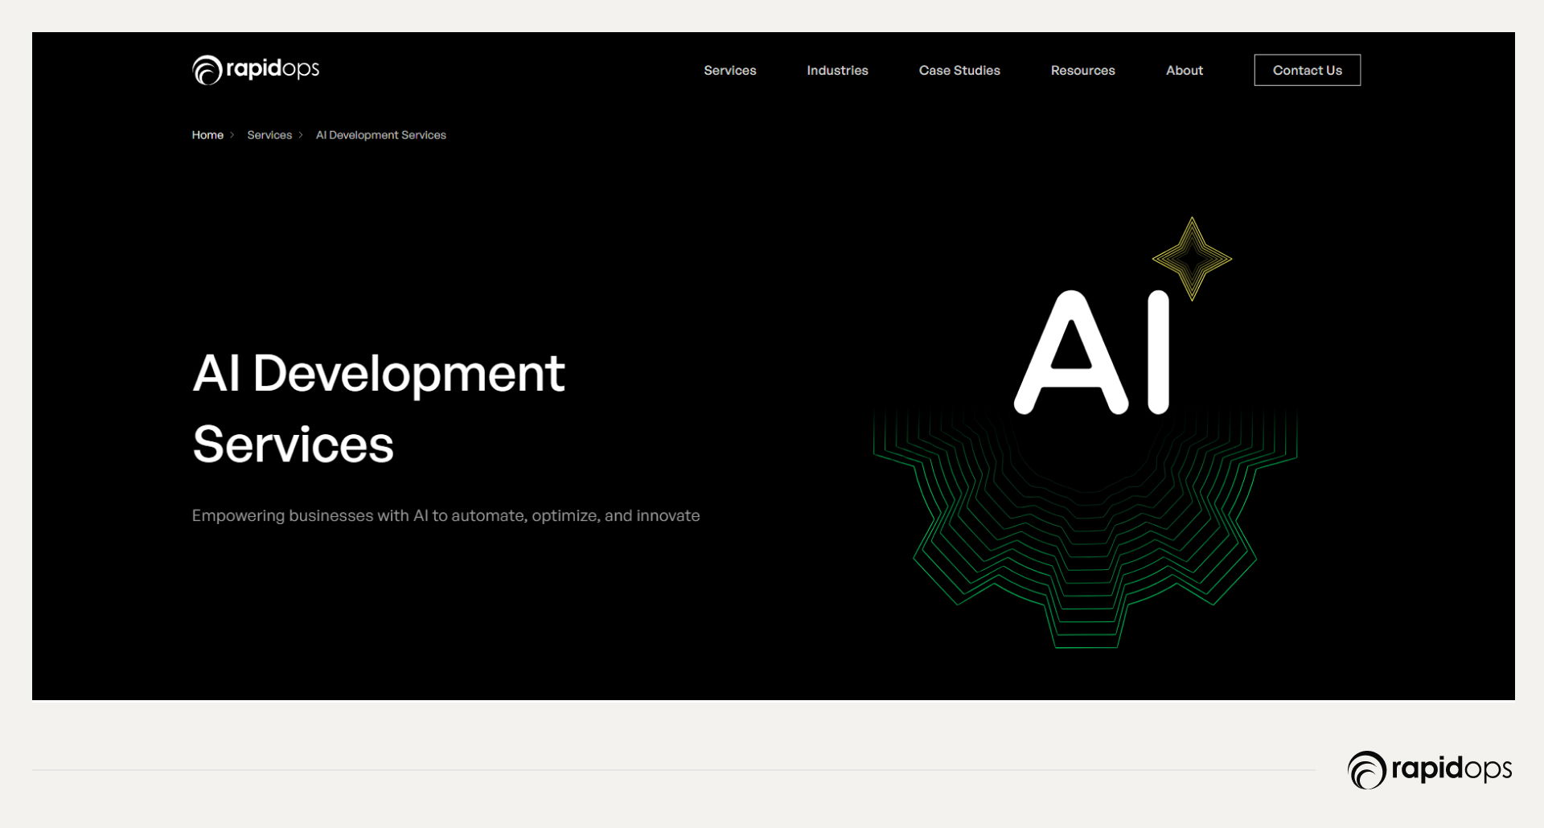The width and height of the screenshot is (1544, 828).
Task: Click the dark Rapidops swirl icon in footer
Action: (1366, 770)
